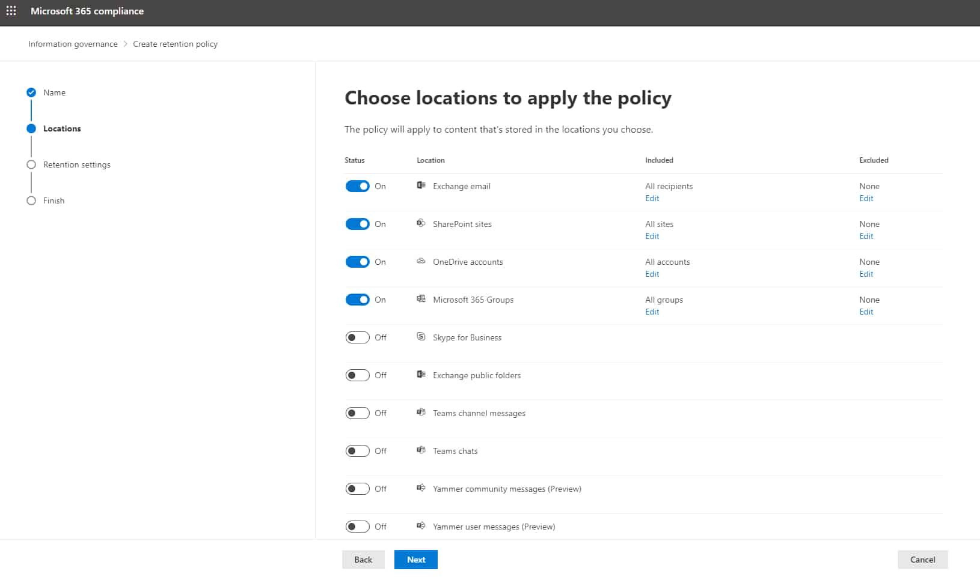Viewport: 980px width, 577px height.
Task: Enable the Skype for Business toggle
Action: 357,337
